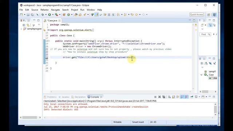Click the Debug bug icon

pos(43,15)
